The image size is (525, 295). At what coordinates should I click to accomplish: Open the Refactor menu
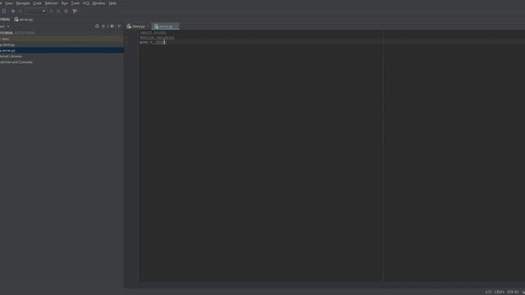[x=51, y=3]
